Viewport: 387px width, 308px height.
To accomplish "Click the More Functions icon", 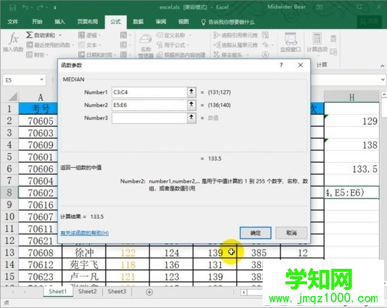I will [x=123, y=54].
